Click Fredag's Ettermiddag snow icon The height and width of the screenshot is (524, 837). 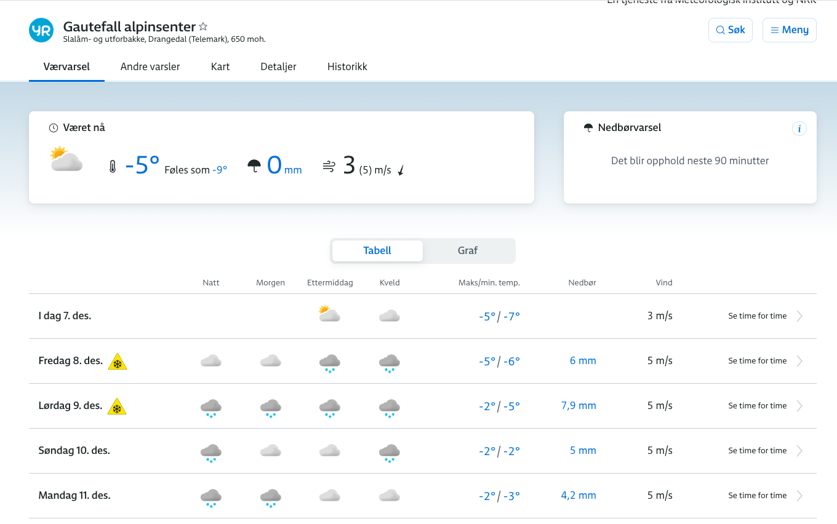click(330, 363)
